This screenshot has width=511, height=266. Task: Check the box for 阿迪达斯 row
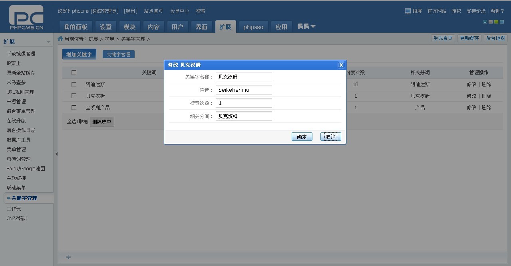click(74, 84)
